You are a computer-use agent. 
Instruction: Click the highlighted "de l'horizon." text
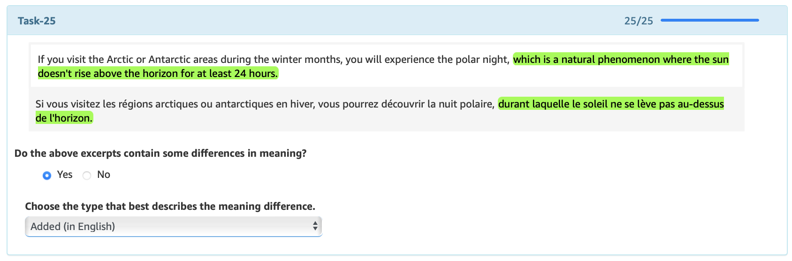pyautogui.click(x=64, y=118)
